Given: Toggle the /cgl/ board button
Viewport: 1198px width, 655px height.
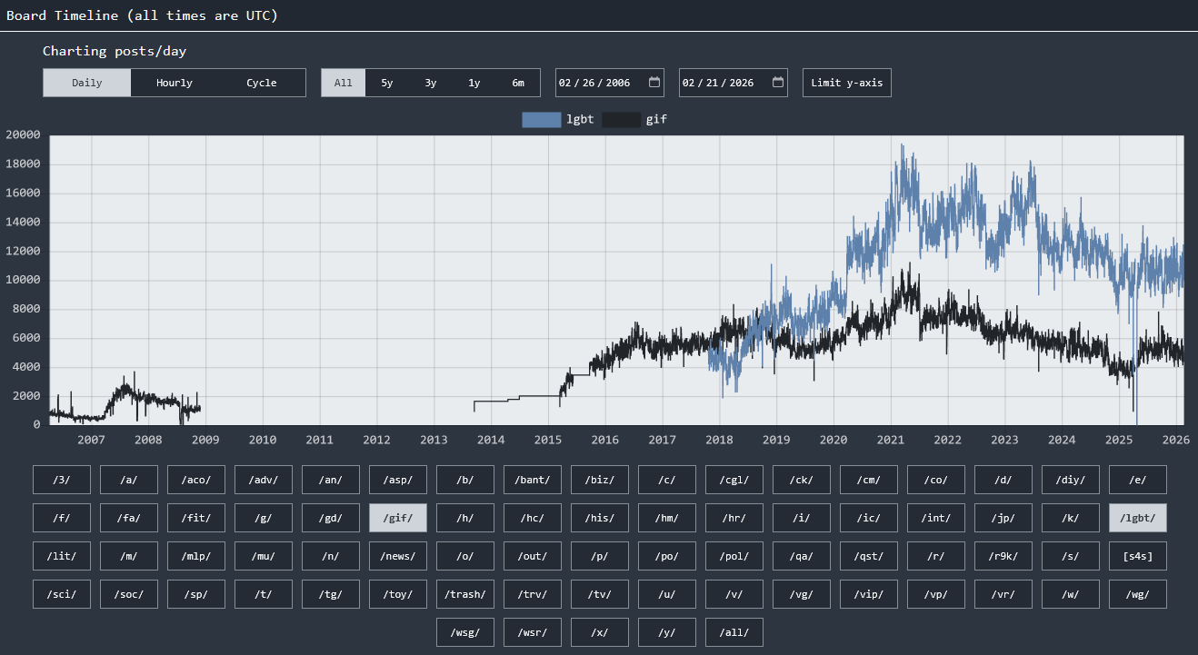Looking at the screenshot, I should tap(734, 480).
